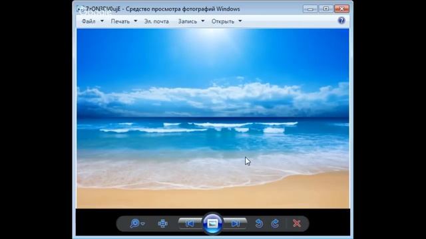Click the beach photo image
The image size is (426, 239).
[213, 118]
